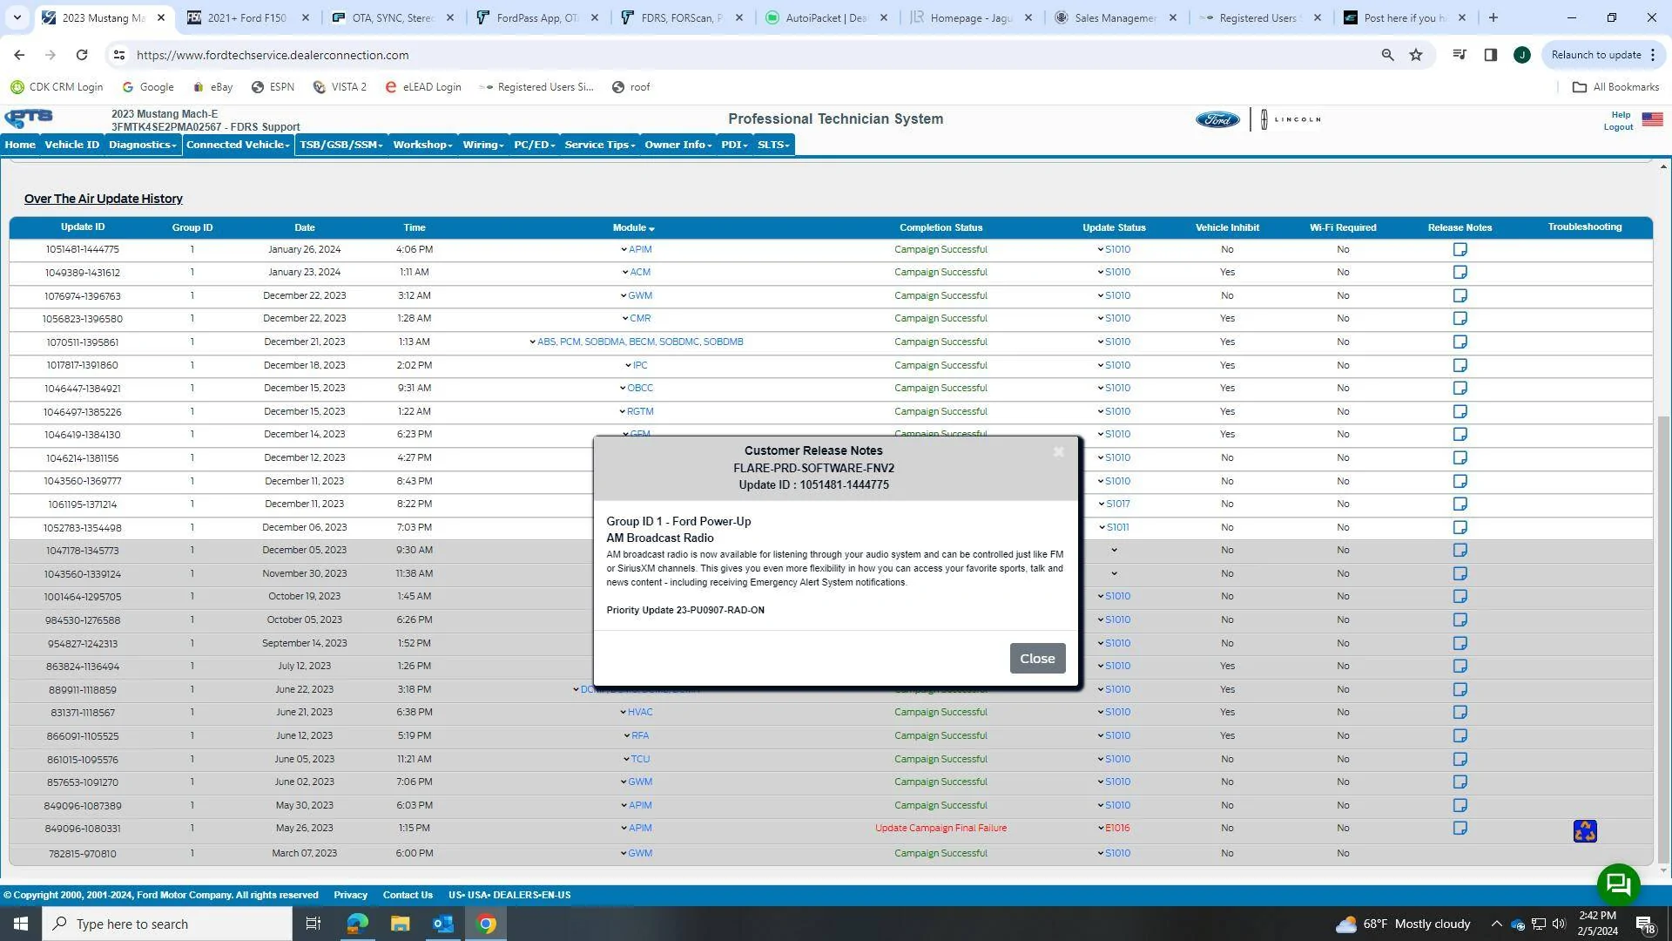Sort table by Module column
The height and width of the screenshot is (941, 1672).
tap(633, 228)
